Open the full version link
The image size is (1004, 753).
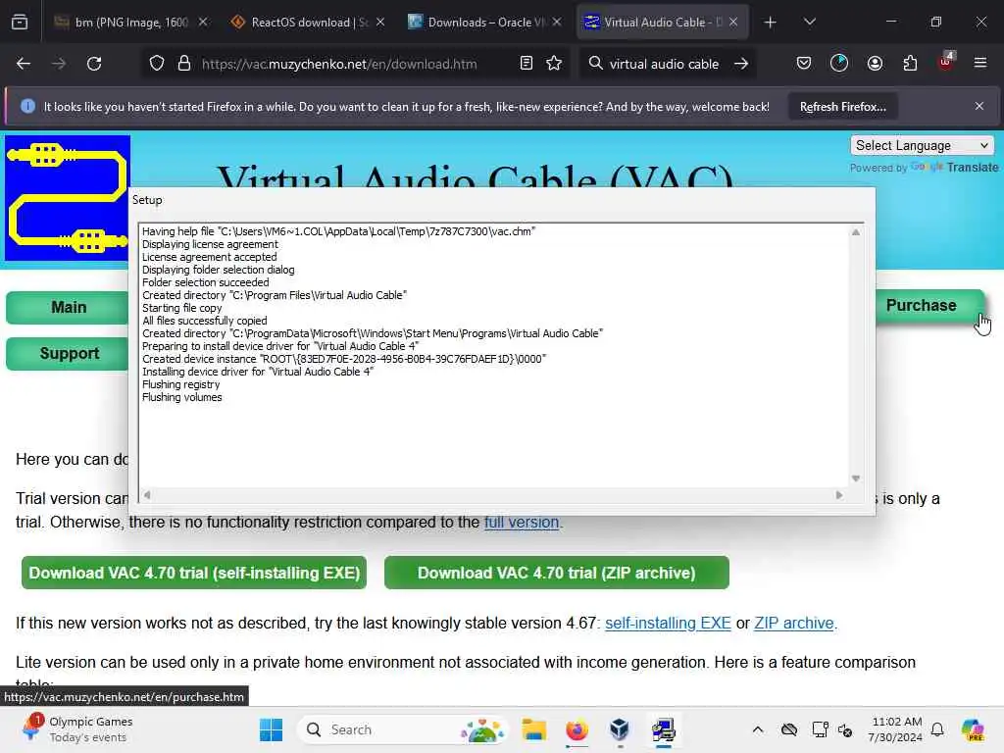pyautogui.click(x=522, y=522)
